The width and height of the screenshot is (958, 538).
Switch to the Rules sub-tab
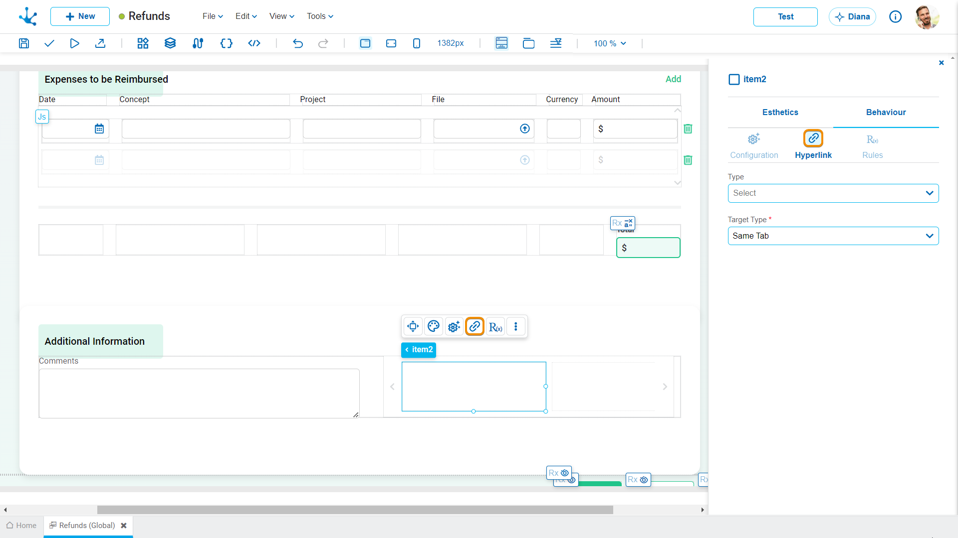[872, 146]
